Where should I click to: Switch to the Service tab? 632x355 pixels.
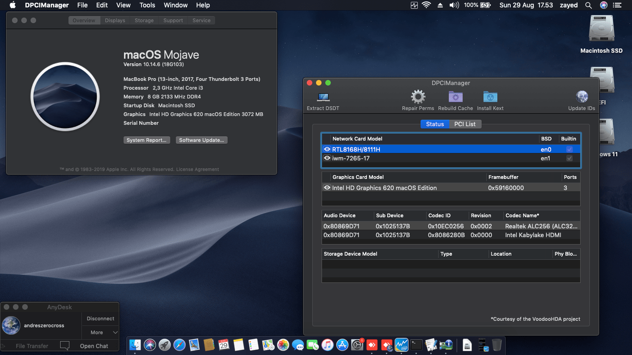tap(201, 20)
